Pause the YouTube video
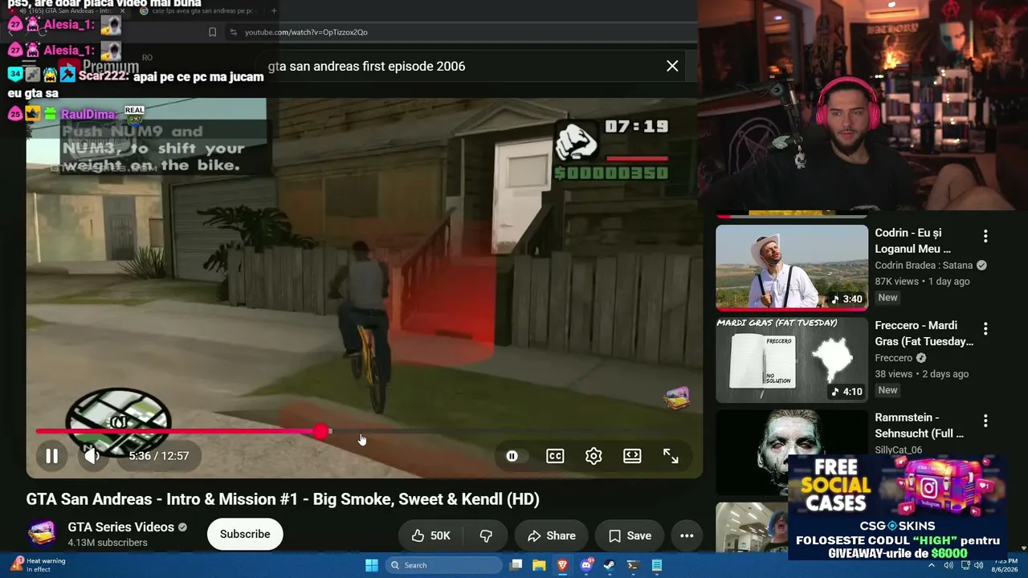1028x578 pixels. pos(51,456)
